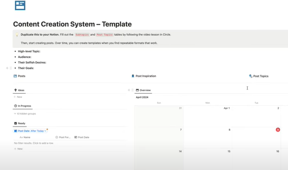Click the Posts page icon
The image size is (288, 170).
(15, 76)
